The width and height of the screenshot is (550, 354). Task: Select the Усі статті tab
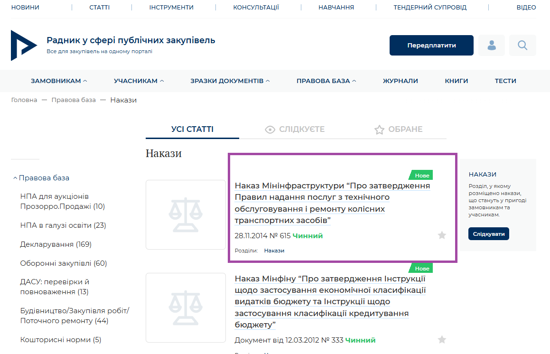192,130
